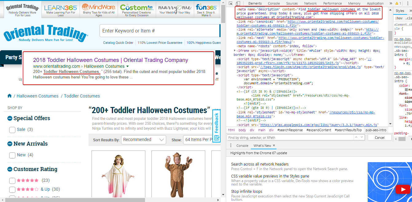Click the color swatch next to color value
This screenshot has width=412, height=202.
[x=407, y=90]
